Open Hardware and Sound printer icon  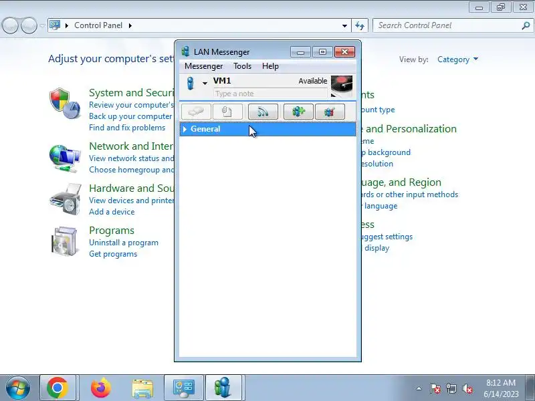coord(66,199)
